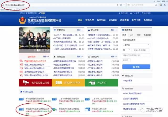Click the policewomen carousel banner image
Image resolution: width=168 pixels, height=117 pixels.
click(35, 40)
